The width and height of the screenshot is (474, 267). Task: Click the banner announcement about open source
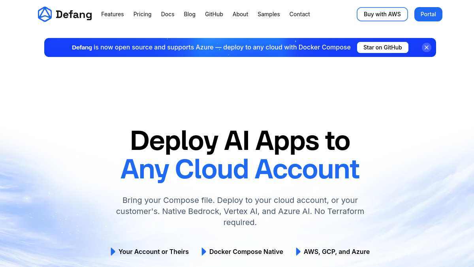point(211,47)
